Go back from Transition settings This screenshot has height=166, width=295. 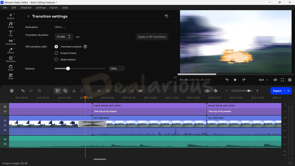28,16
